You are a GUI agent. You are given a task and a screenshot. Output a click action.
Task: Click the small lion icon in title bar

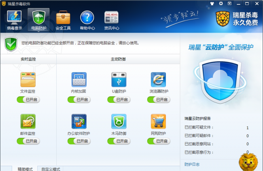point(4,4)
